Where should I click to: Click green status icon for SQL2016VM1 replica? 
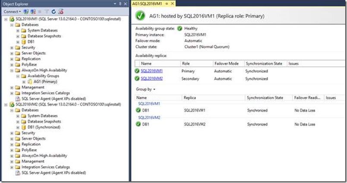pyautogui.click(x=137, y=71)
